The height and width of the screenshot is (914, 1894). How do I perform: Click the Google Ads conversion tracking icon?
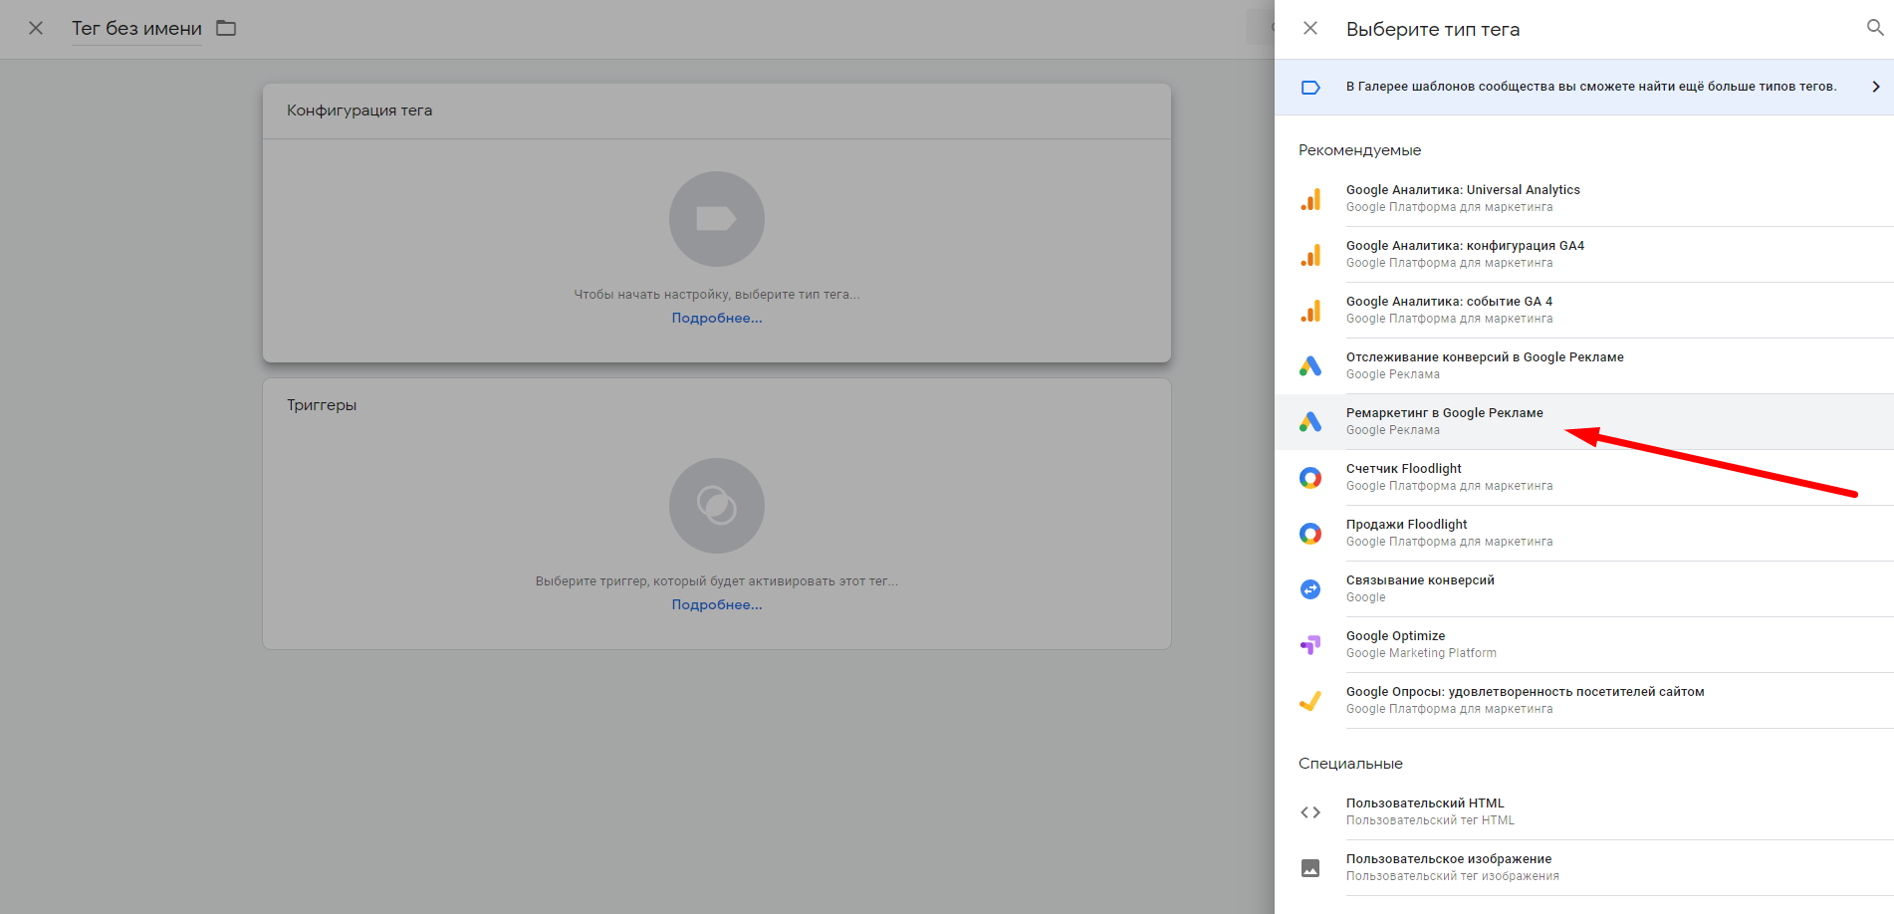pyautogui.click(x=1310, y=366)
